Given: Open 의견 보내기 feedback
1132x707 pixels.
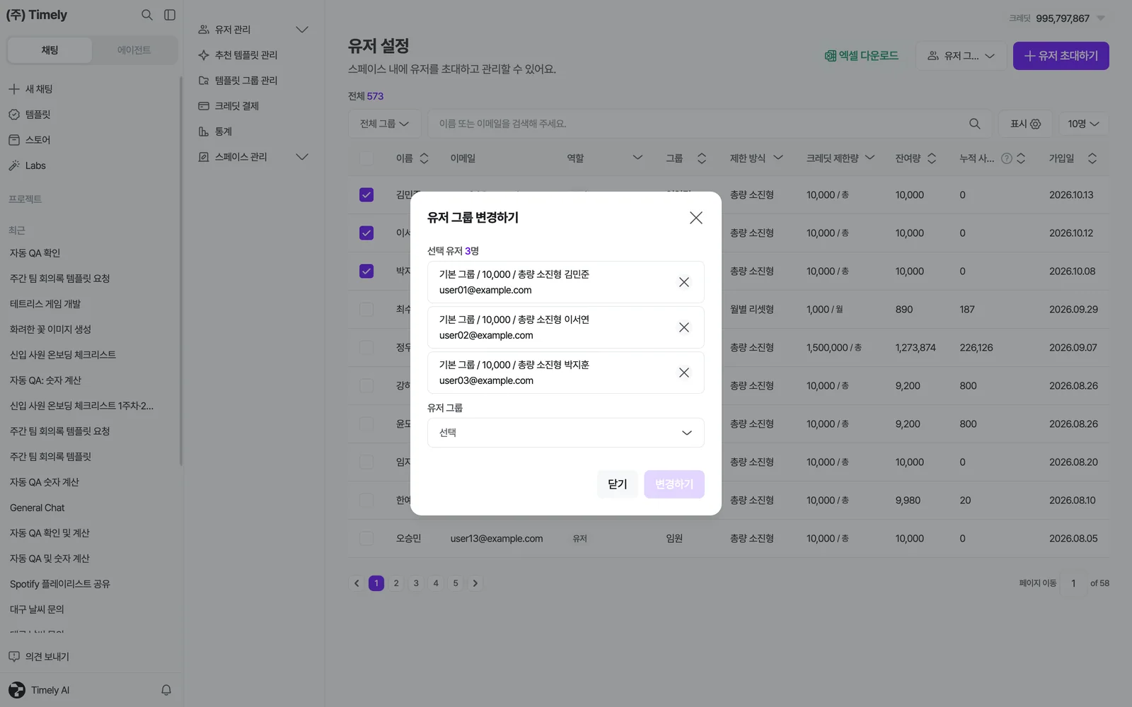Looking at the screenshot, I should (39, 657).
